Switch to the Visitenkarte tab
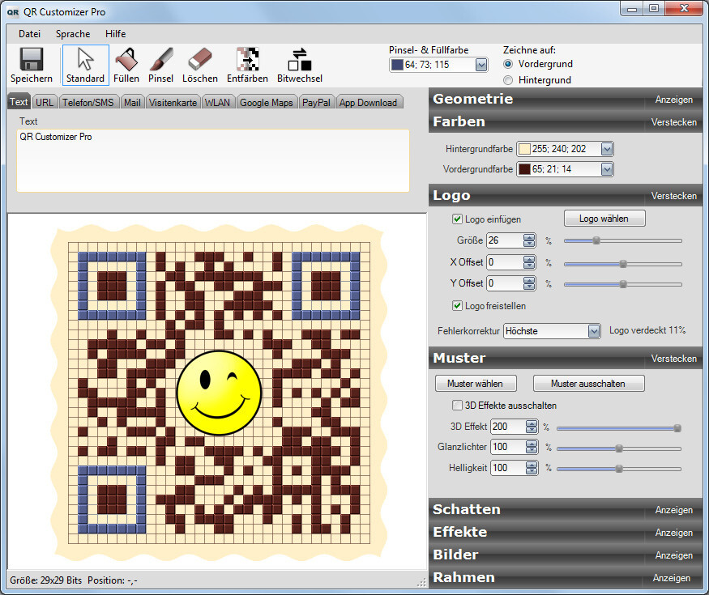Image resolution: width=709 pixels, height=595 pixels. pyautogui.click(x=173, y=103)
